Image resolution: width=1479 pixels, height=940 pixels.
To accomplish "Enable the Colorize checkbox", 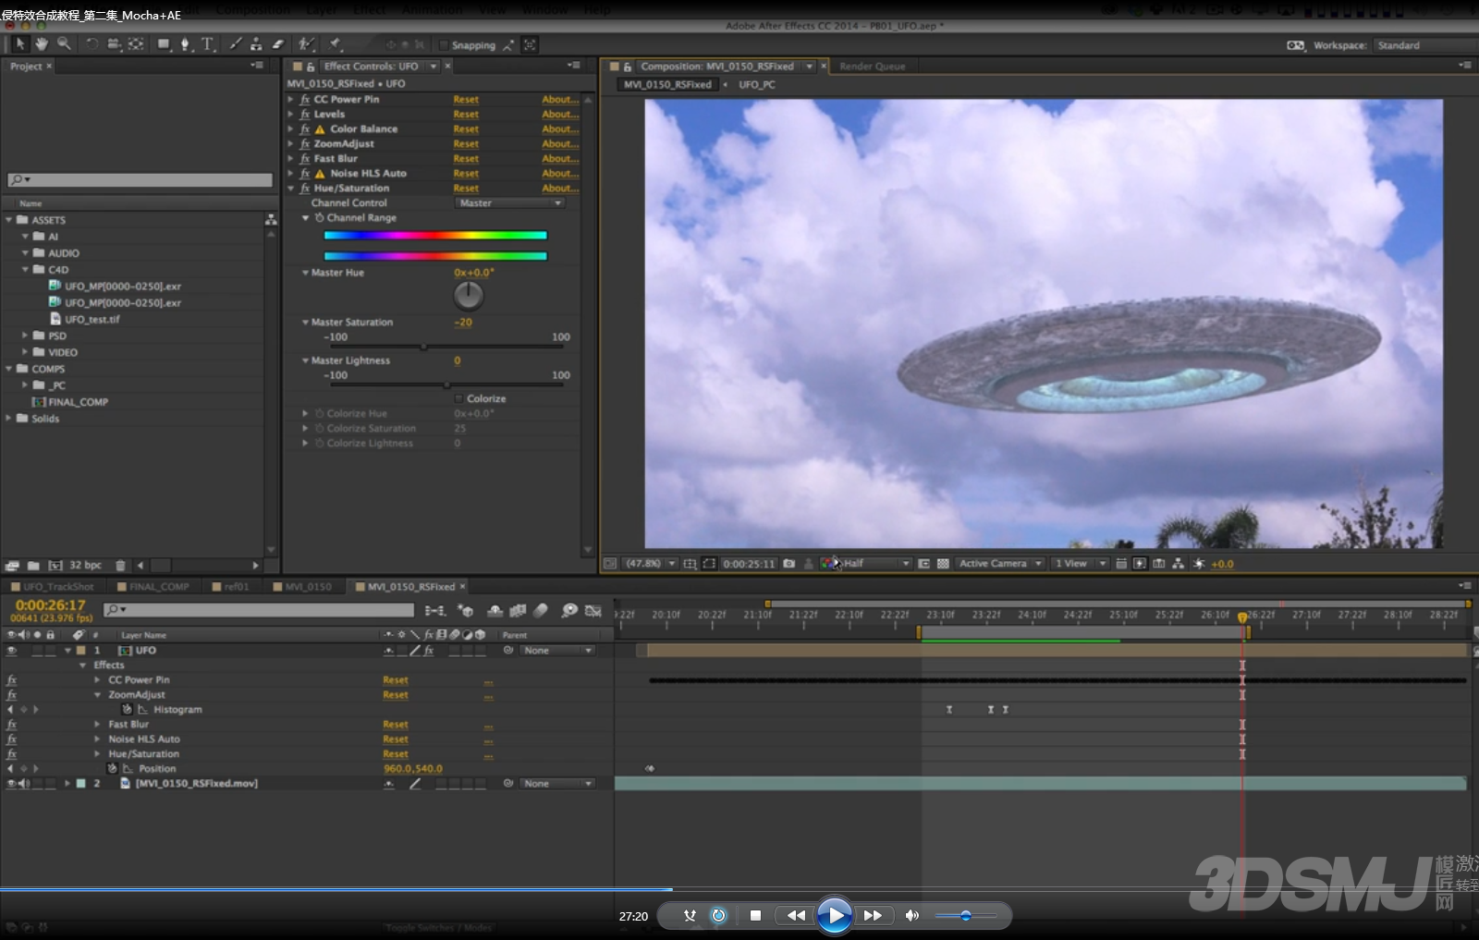I will [x=458, y=398].
